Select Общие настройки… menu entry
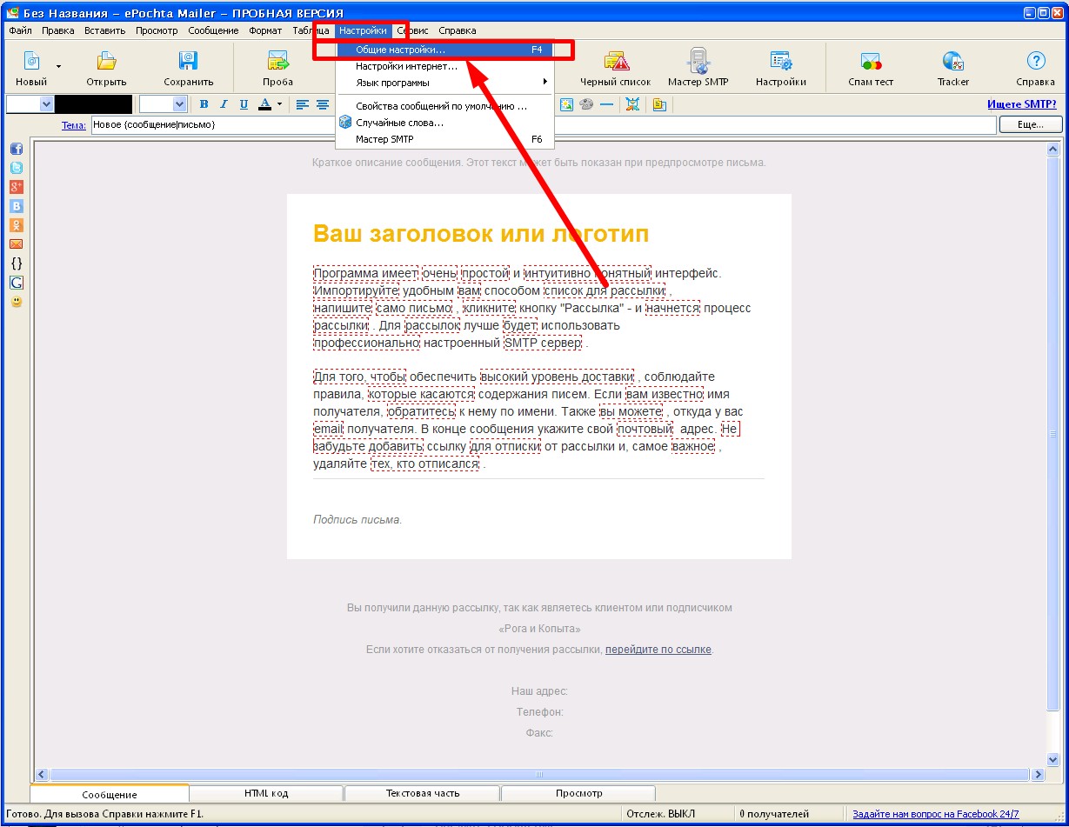 (x=444, y=50)
